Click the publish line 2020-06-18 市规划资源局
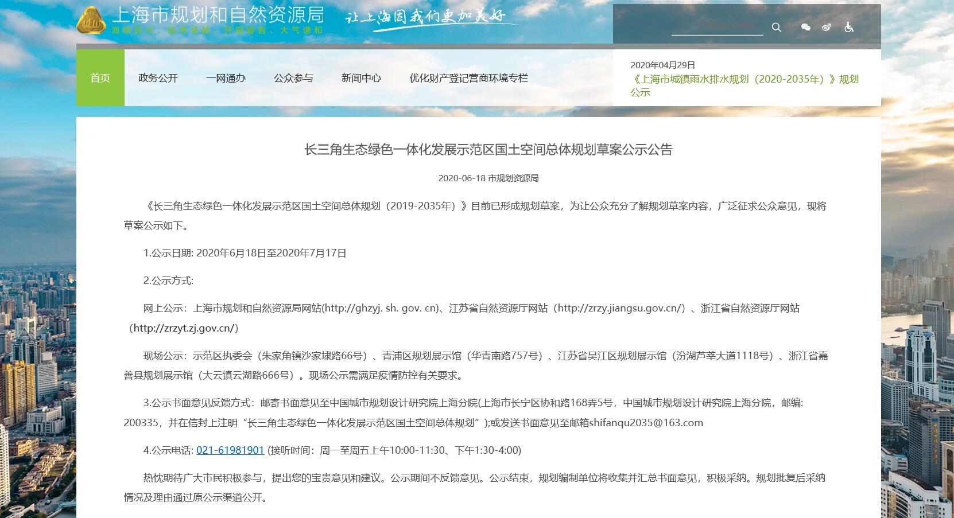 [488, 178]
